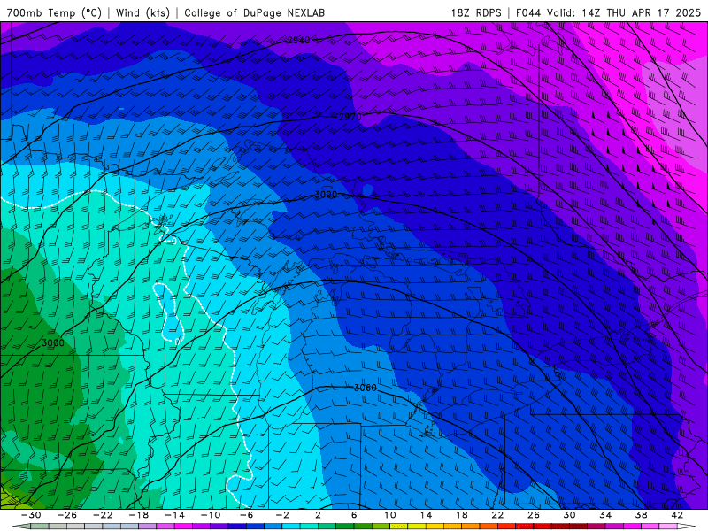
Task: Click the -30 color scale label
Action: click(x=31, y=515)
